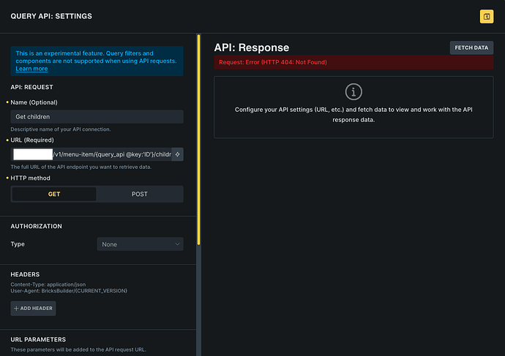505x356 pixels.
Task: Open dynamic data picker for URL field
Action: (177, 154)
